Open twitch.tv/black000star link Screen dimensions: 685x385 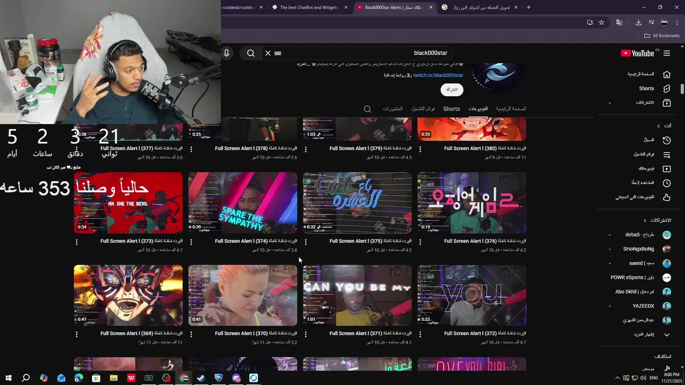tap(438, 75)
